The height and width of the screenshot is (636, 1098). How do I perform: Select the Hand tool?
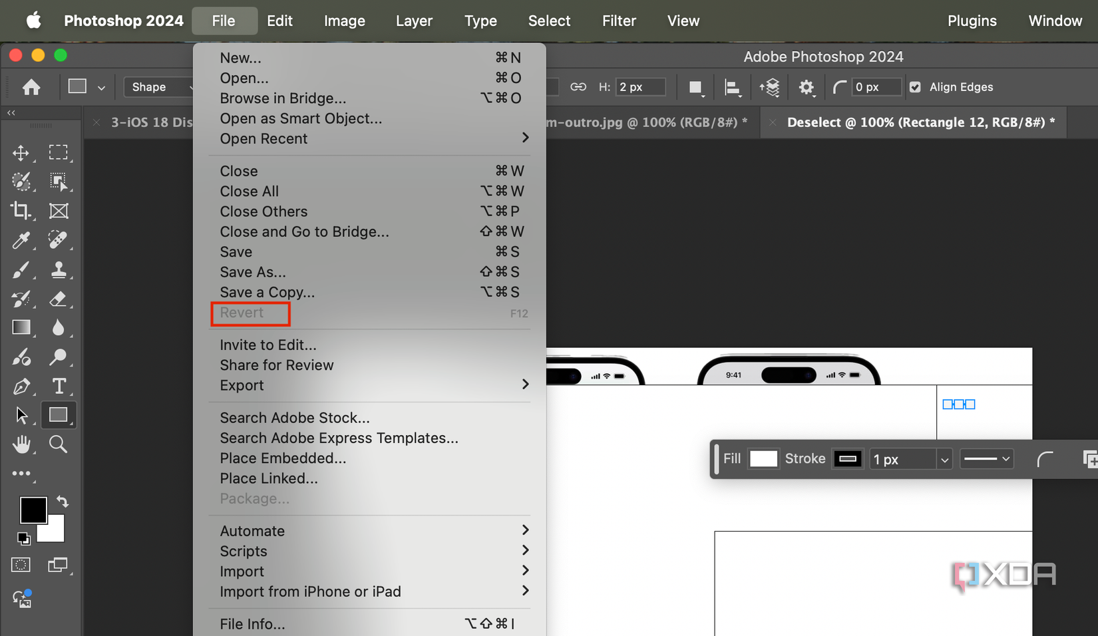click(21, 444)
